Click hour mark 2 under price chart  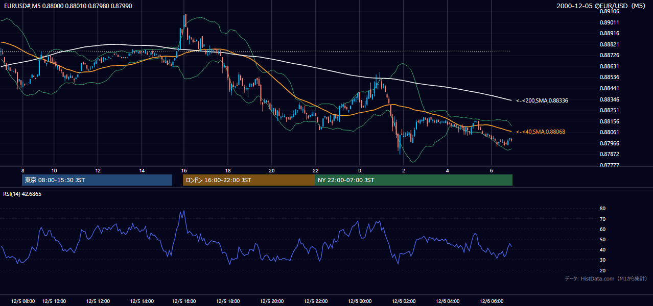(x=404, y=170)
